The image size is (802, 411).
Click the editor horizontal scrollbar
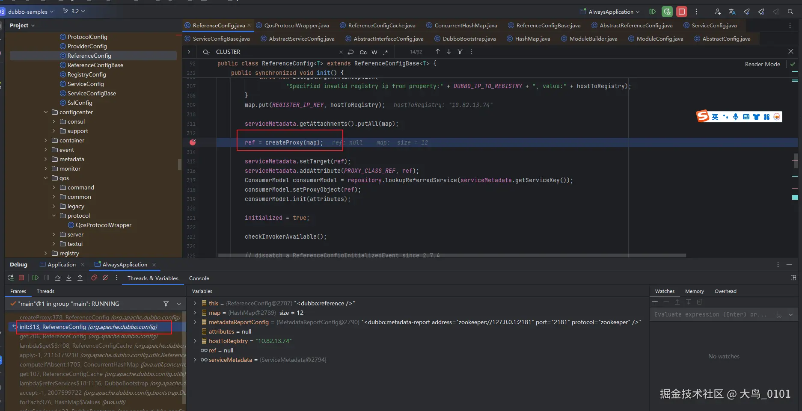coord(451,255)
